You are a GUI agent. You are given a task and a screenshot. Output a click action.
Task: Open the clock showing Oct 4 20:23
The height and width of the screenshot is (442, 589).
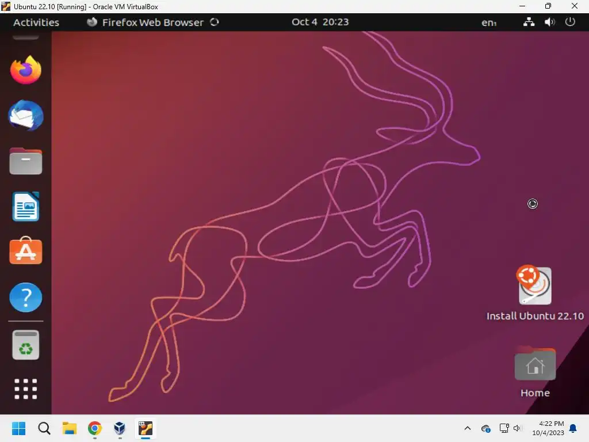point(320,22)
